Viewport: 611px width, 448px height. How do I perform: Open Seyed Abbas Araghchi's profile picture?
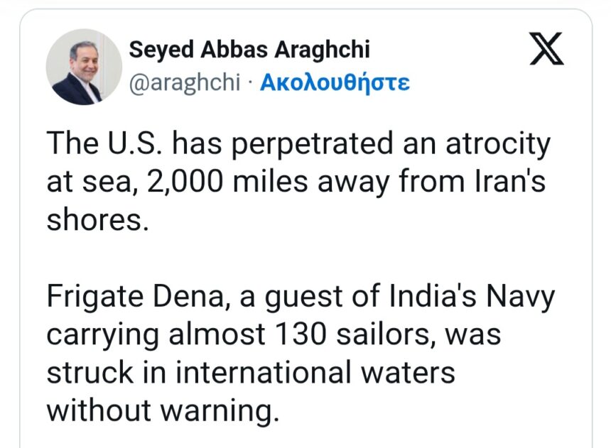click(84, 67)
